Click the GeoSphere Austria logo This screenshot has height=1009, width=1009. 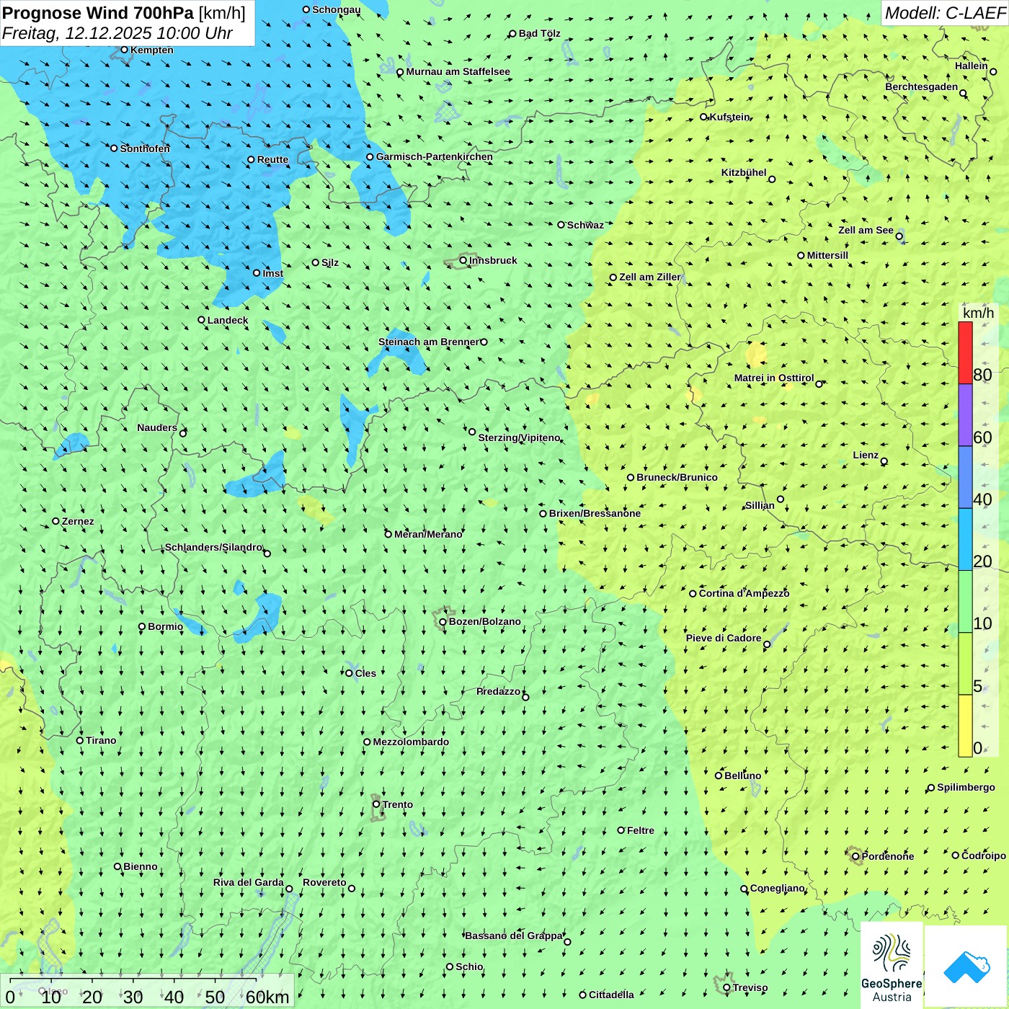click(892, 966)
